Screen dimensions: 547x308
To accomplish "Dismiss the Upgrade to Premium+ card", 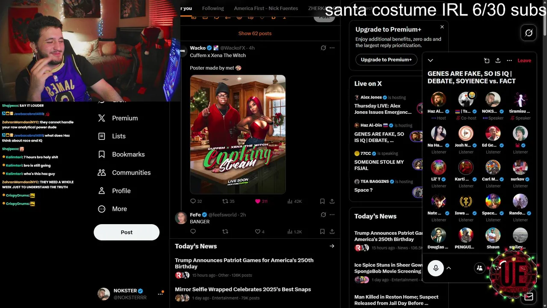I will tap(442, 27).
